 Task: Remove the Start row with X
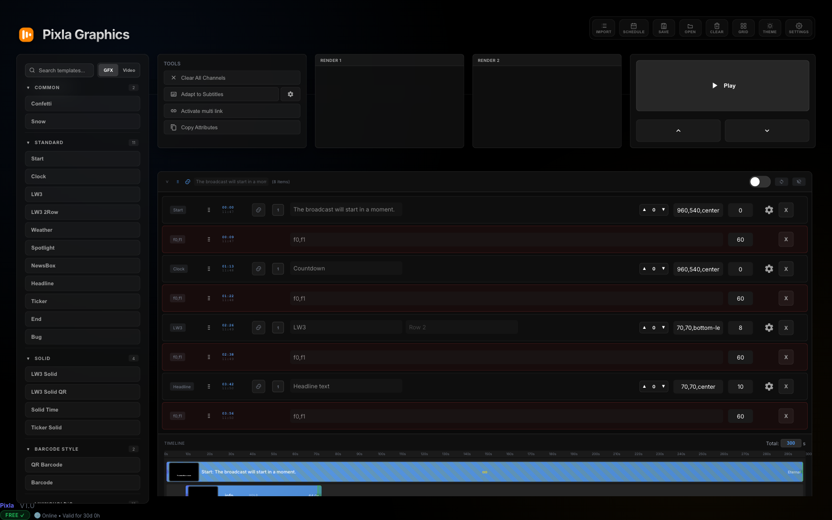point(786,210)
